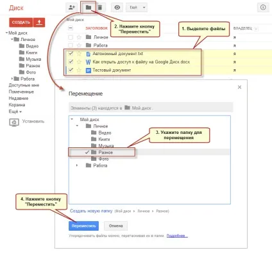
Task: Star the Как открыть доступ docx file
Action: (x=79, y=62)
